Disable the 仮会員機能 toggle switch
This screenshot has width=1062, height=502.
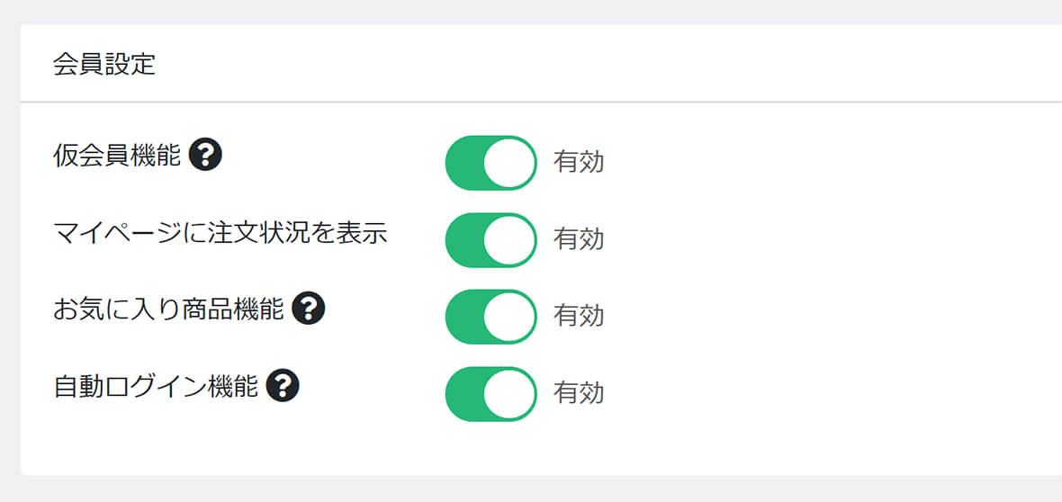[491, 163]
